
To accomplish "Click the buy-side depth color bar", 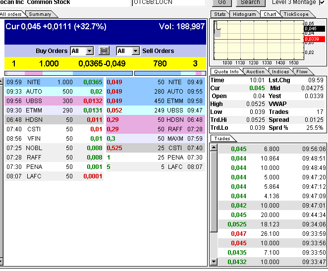I will (x=68, y=73).
